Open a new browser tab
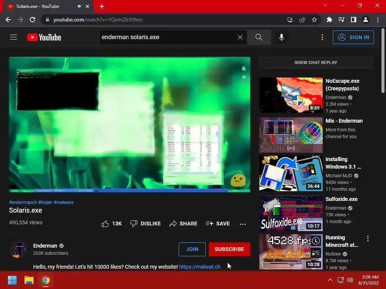The width and height of the screenshot is (386, 289). tap(102, 6)
